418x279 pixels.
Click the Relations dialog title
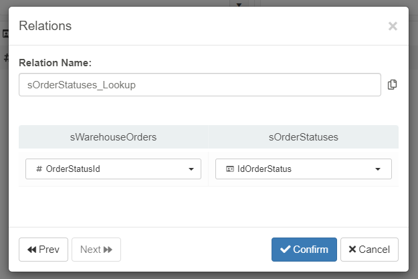pos(45,26)
